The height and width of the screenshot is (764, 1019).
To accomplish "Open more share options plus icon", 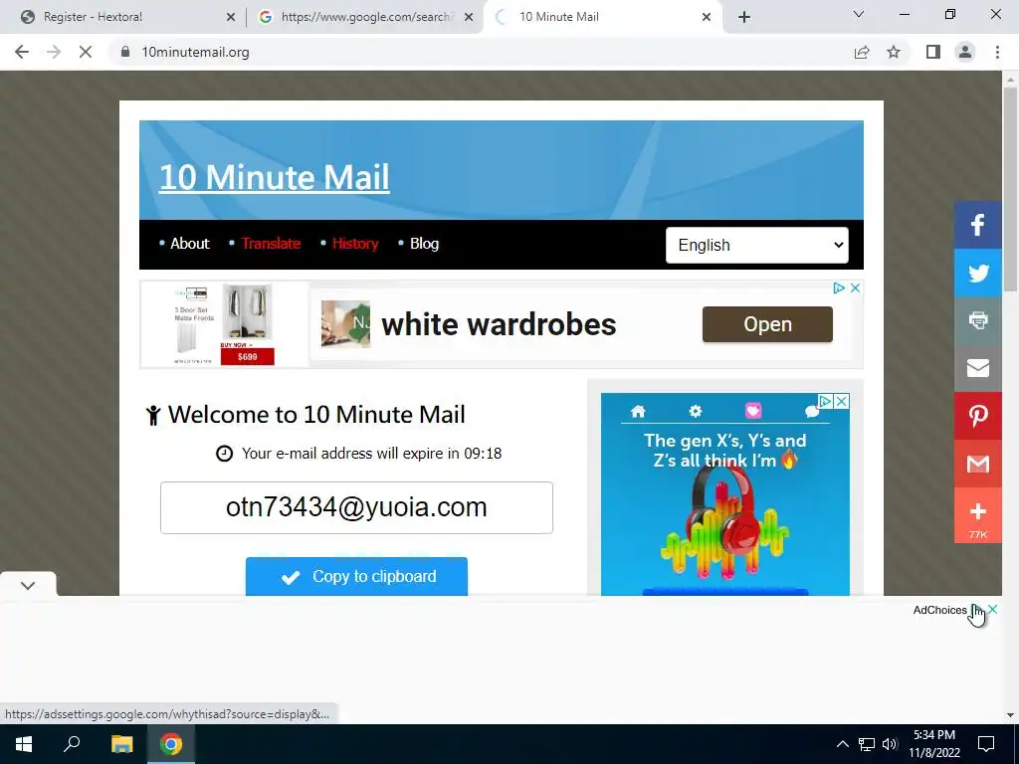I will 977,514.
